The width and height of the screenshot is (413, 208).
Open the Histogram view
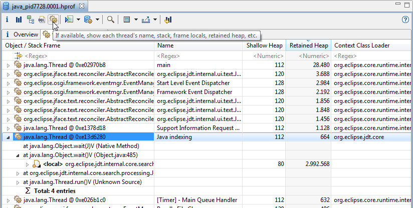click(19, 20)
